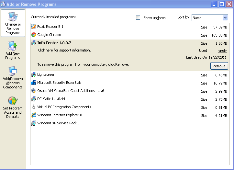Click the Foxit Reader program icon
This screenshot has height=170, width=234.
[34, 27]
